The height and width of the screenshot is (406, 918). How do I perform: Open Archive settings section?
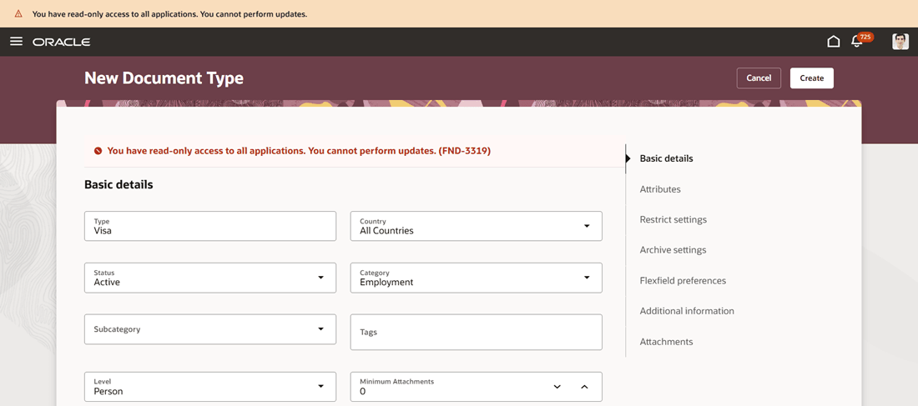673,250
